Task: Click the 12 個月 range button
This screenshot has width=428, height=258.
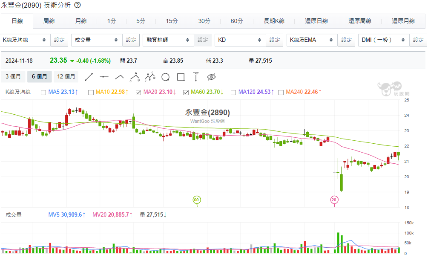Action: click(66, 77)
